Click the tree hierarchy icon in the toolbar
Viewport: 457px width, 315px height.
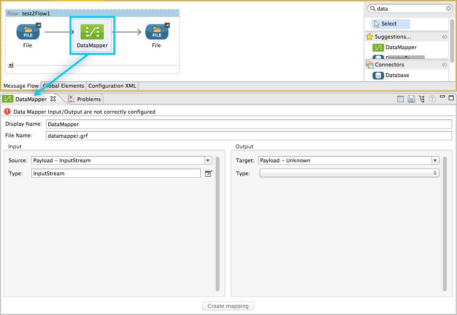pyautogui.click(x=421, y=98)
